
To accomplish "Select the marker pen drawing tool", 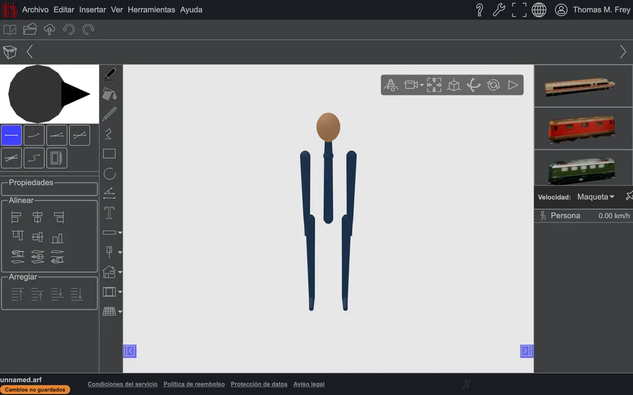I will (109, 74).
